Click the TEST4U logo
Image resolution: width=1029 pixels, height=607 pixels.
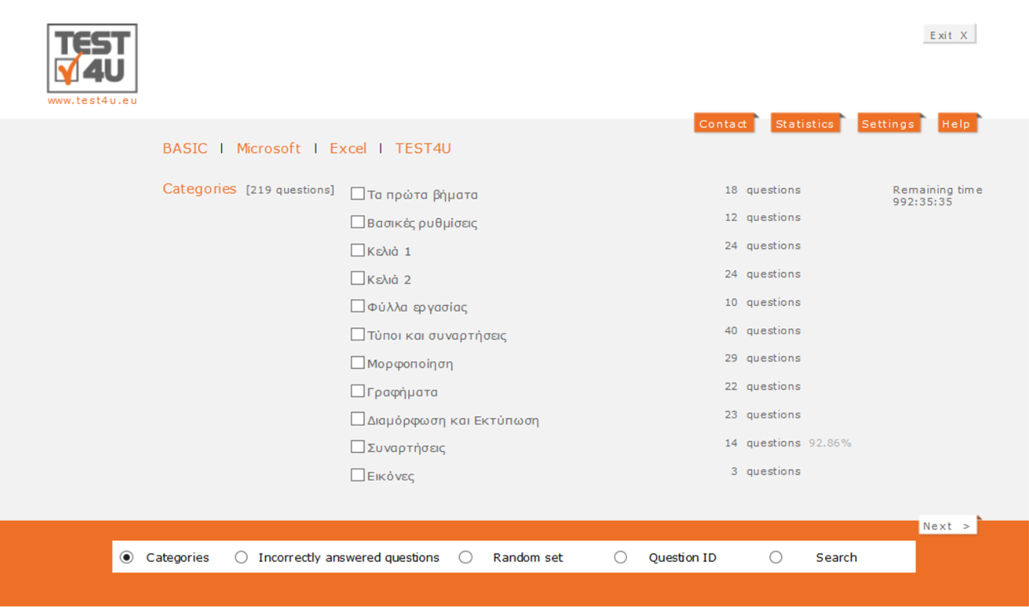92,59
